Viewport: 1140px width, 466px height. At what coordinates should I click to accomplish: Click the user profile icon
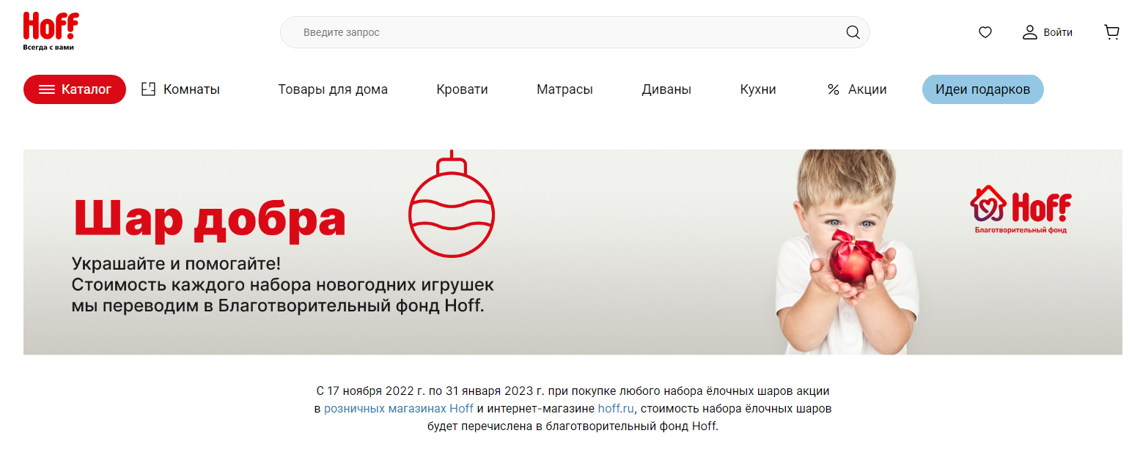(1030, 32)
